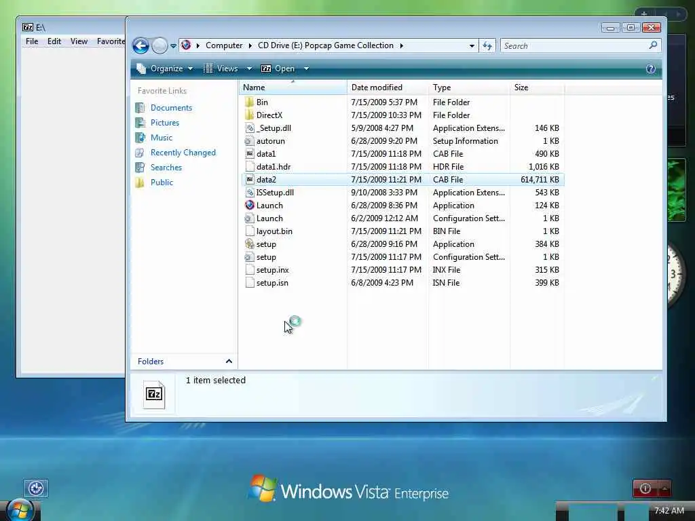
Task: Click the INX File type cell
Action: click(x=447, y=270)
